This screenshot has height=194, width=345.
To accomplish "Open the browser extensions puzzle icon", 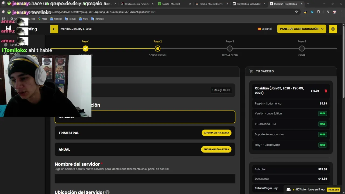I will pyautogui.click(x=319, y=12).
